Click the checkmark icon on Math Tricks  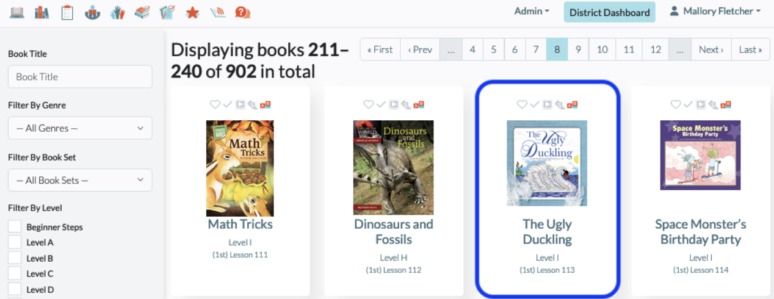click(228, 104)
